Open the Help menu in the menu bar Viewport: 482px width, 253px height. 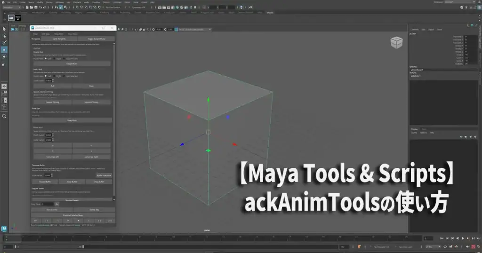coord(153,2)
